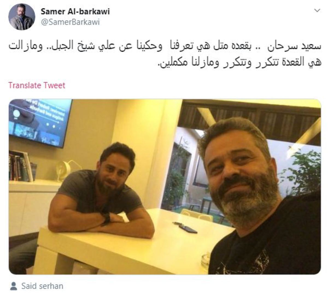Click the glass on the table corner
The image size is (328, 296).
[205, 260]
